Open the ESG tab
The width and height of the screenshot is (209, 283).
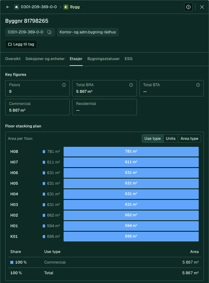[x=128, y=59]
